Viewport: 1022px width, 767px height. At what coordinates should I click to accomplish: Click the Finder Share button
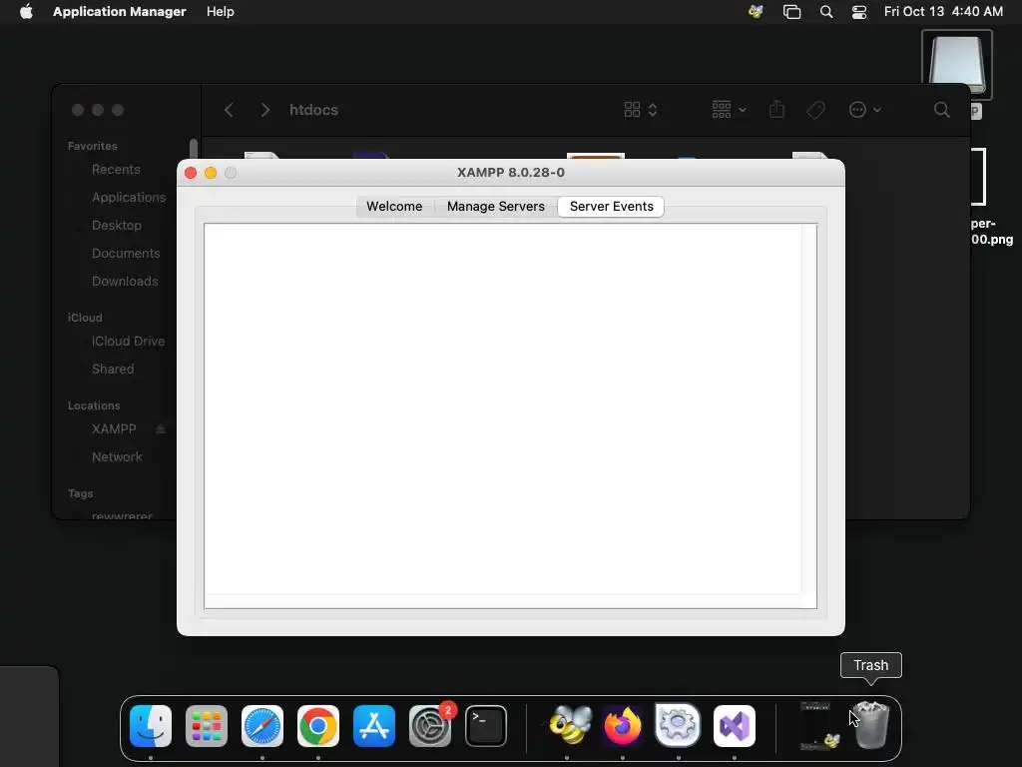click(776, 110)
